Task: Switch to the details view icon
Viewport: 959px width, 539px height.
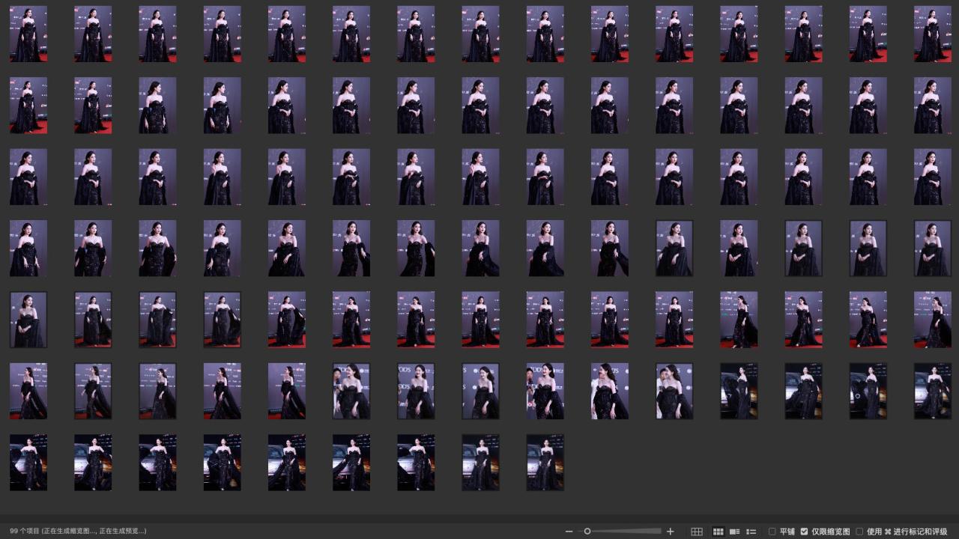Action: tap(735, 532)
